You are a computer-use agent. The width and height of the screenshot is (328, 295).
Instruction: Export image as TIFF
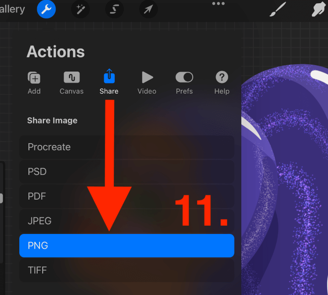pos(127,270)
